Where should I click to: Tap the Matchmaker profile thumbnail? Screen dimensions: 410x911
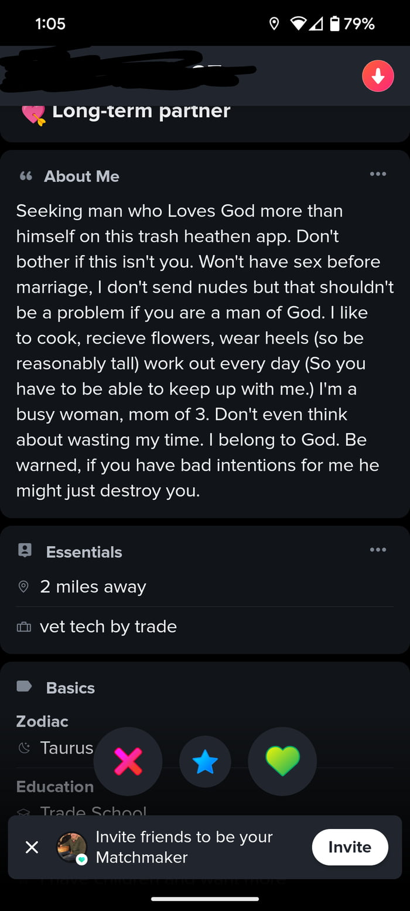(71, 847)
